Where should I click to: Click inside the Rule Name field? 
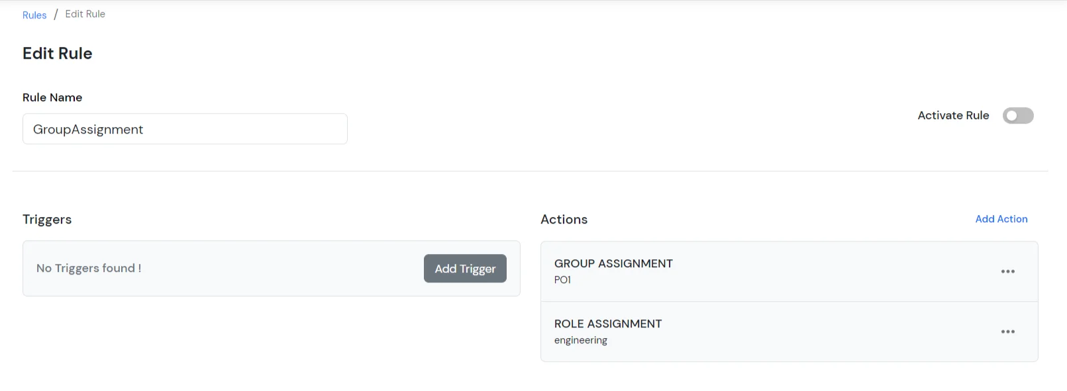pyautogui.click(x=185, y=128)
